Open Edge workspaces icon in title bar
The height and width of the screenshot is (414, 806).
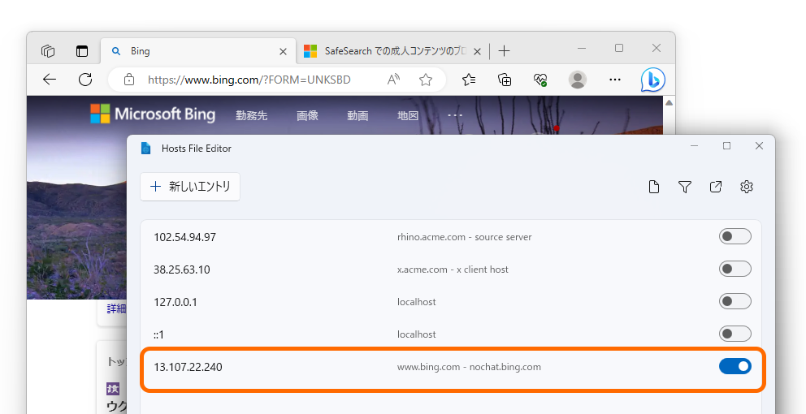(48, 51)
